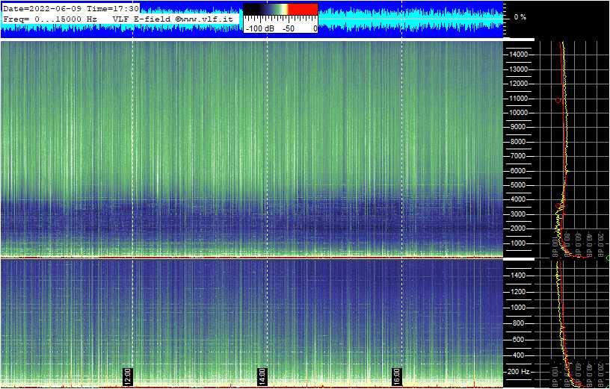
Task: Click the 10000 frequency axis label
Action: (x=518, y=113)
